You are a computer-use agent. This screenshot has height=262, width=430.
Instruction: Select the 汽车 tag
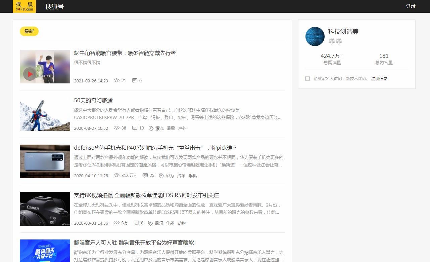181,176
